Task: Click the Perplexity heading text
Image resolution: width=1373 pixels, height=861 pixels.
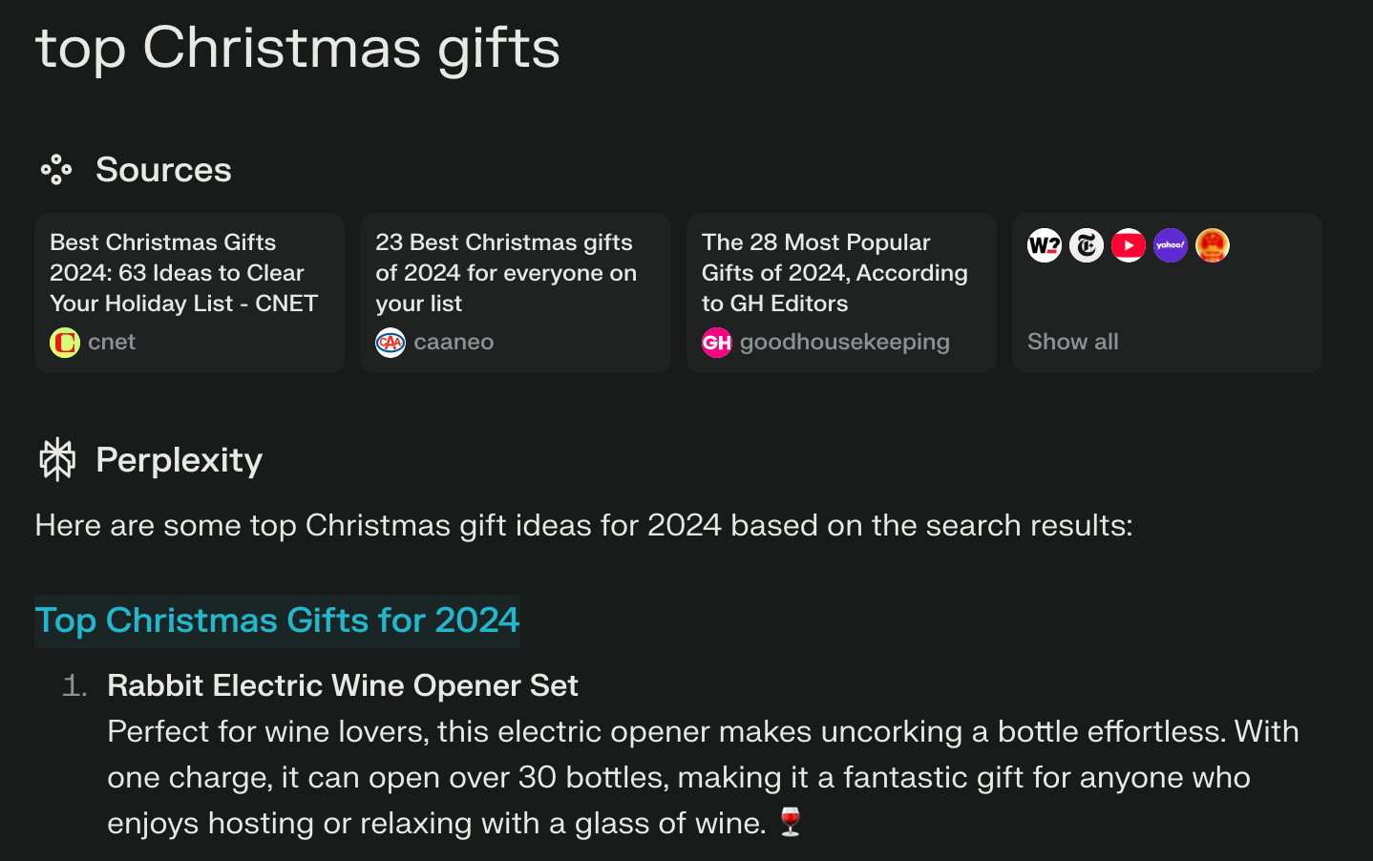Action: (179, 460)
